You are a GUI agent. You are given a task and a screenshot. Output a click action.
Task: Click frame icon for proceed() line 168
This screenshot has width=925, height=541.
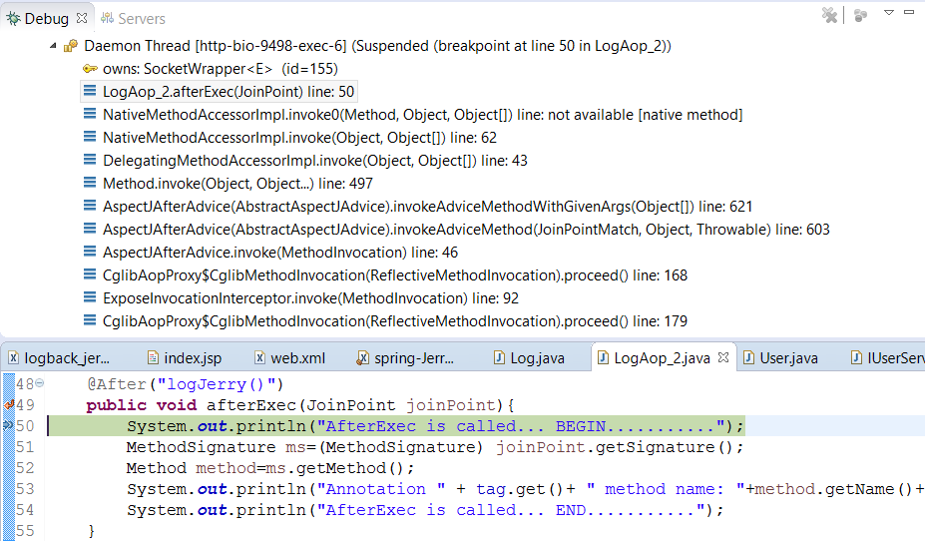[90, 274]
